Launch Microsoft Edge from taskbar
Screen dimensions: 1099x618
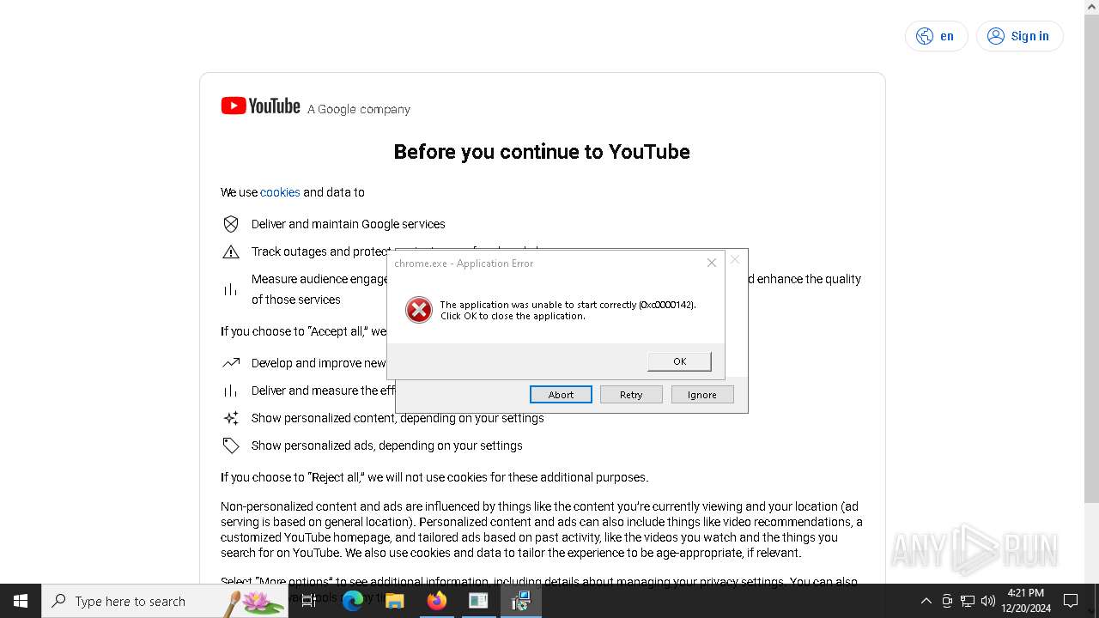tap(353, 601)
